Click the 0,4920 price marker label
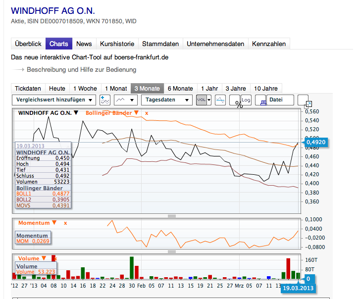The image size is (358, 299). [315, 142]
